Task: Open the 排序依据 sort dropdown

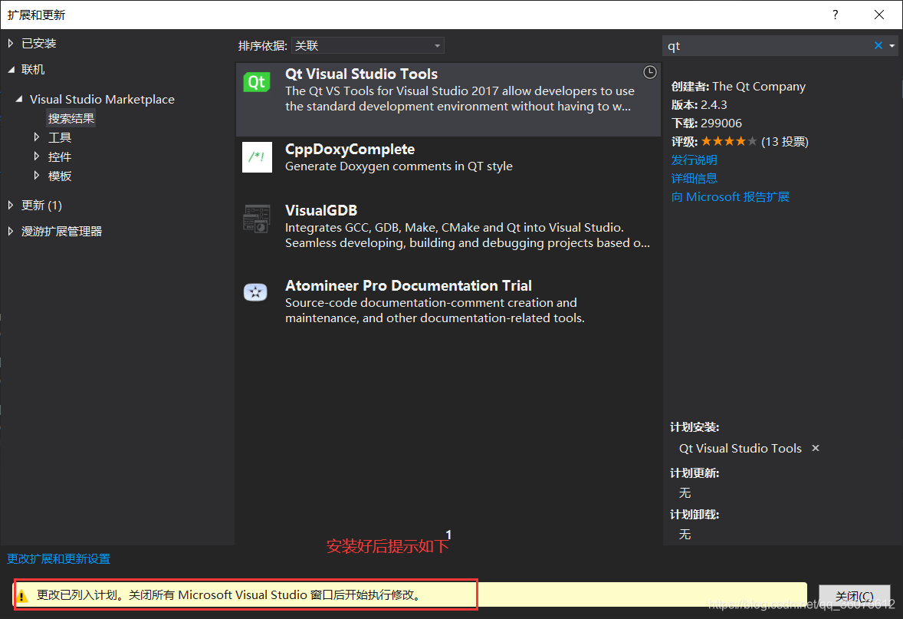Action: tap(367, 45)
